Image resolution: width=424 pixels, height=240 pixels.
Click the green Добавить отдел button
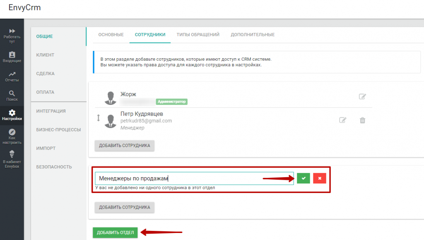(x=115, y=233)
